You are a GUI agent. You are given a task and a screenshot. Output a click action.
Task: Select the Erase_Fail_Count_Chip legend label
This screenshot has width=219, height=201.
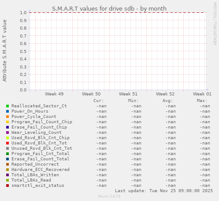click(39, 127)
